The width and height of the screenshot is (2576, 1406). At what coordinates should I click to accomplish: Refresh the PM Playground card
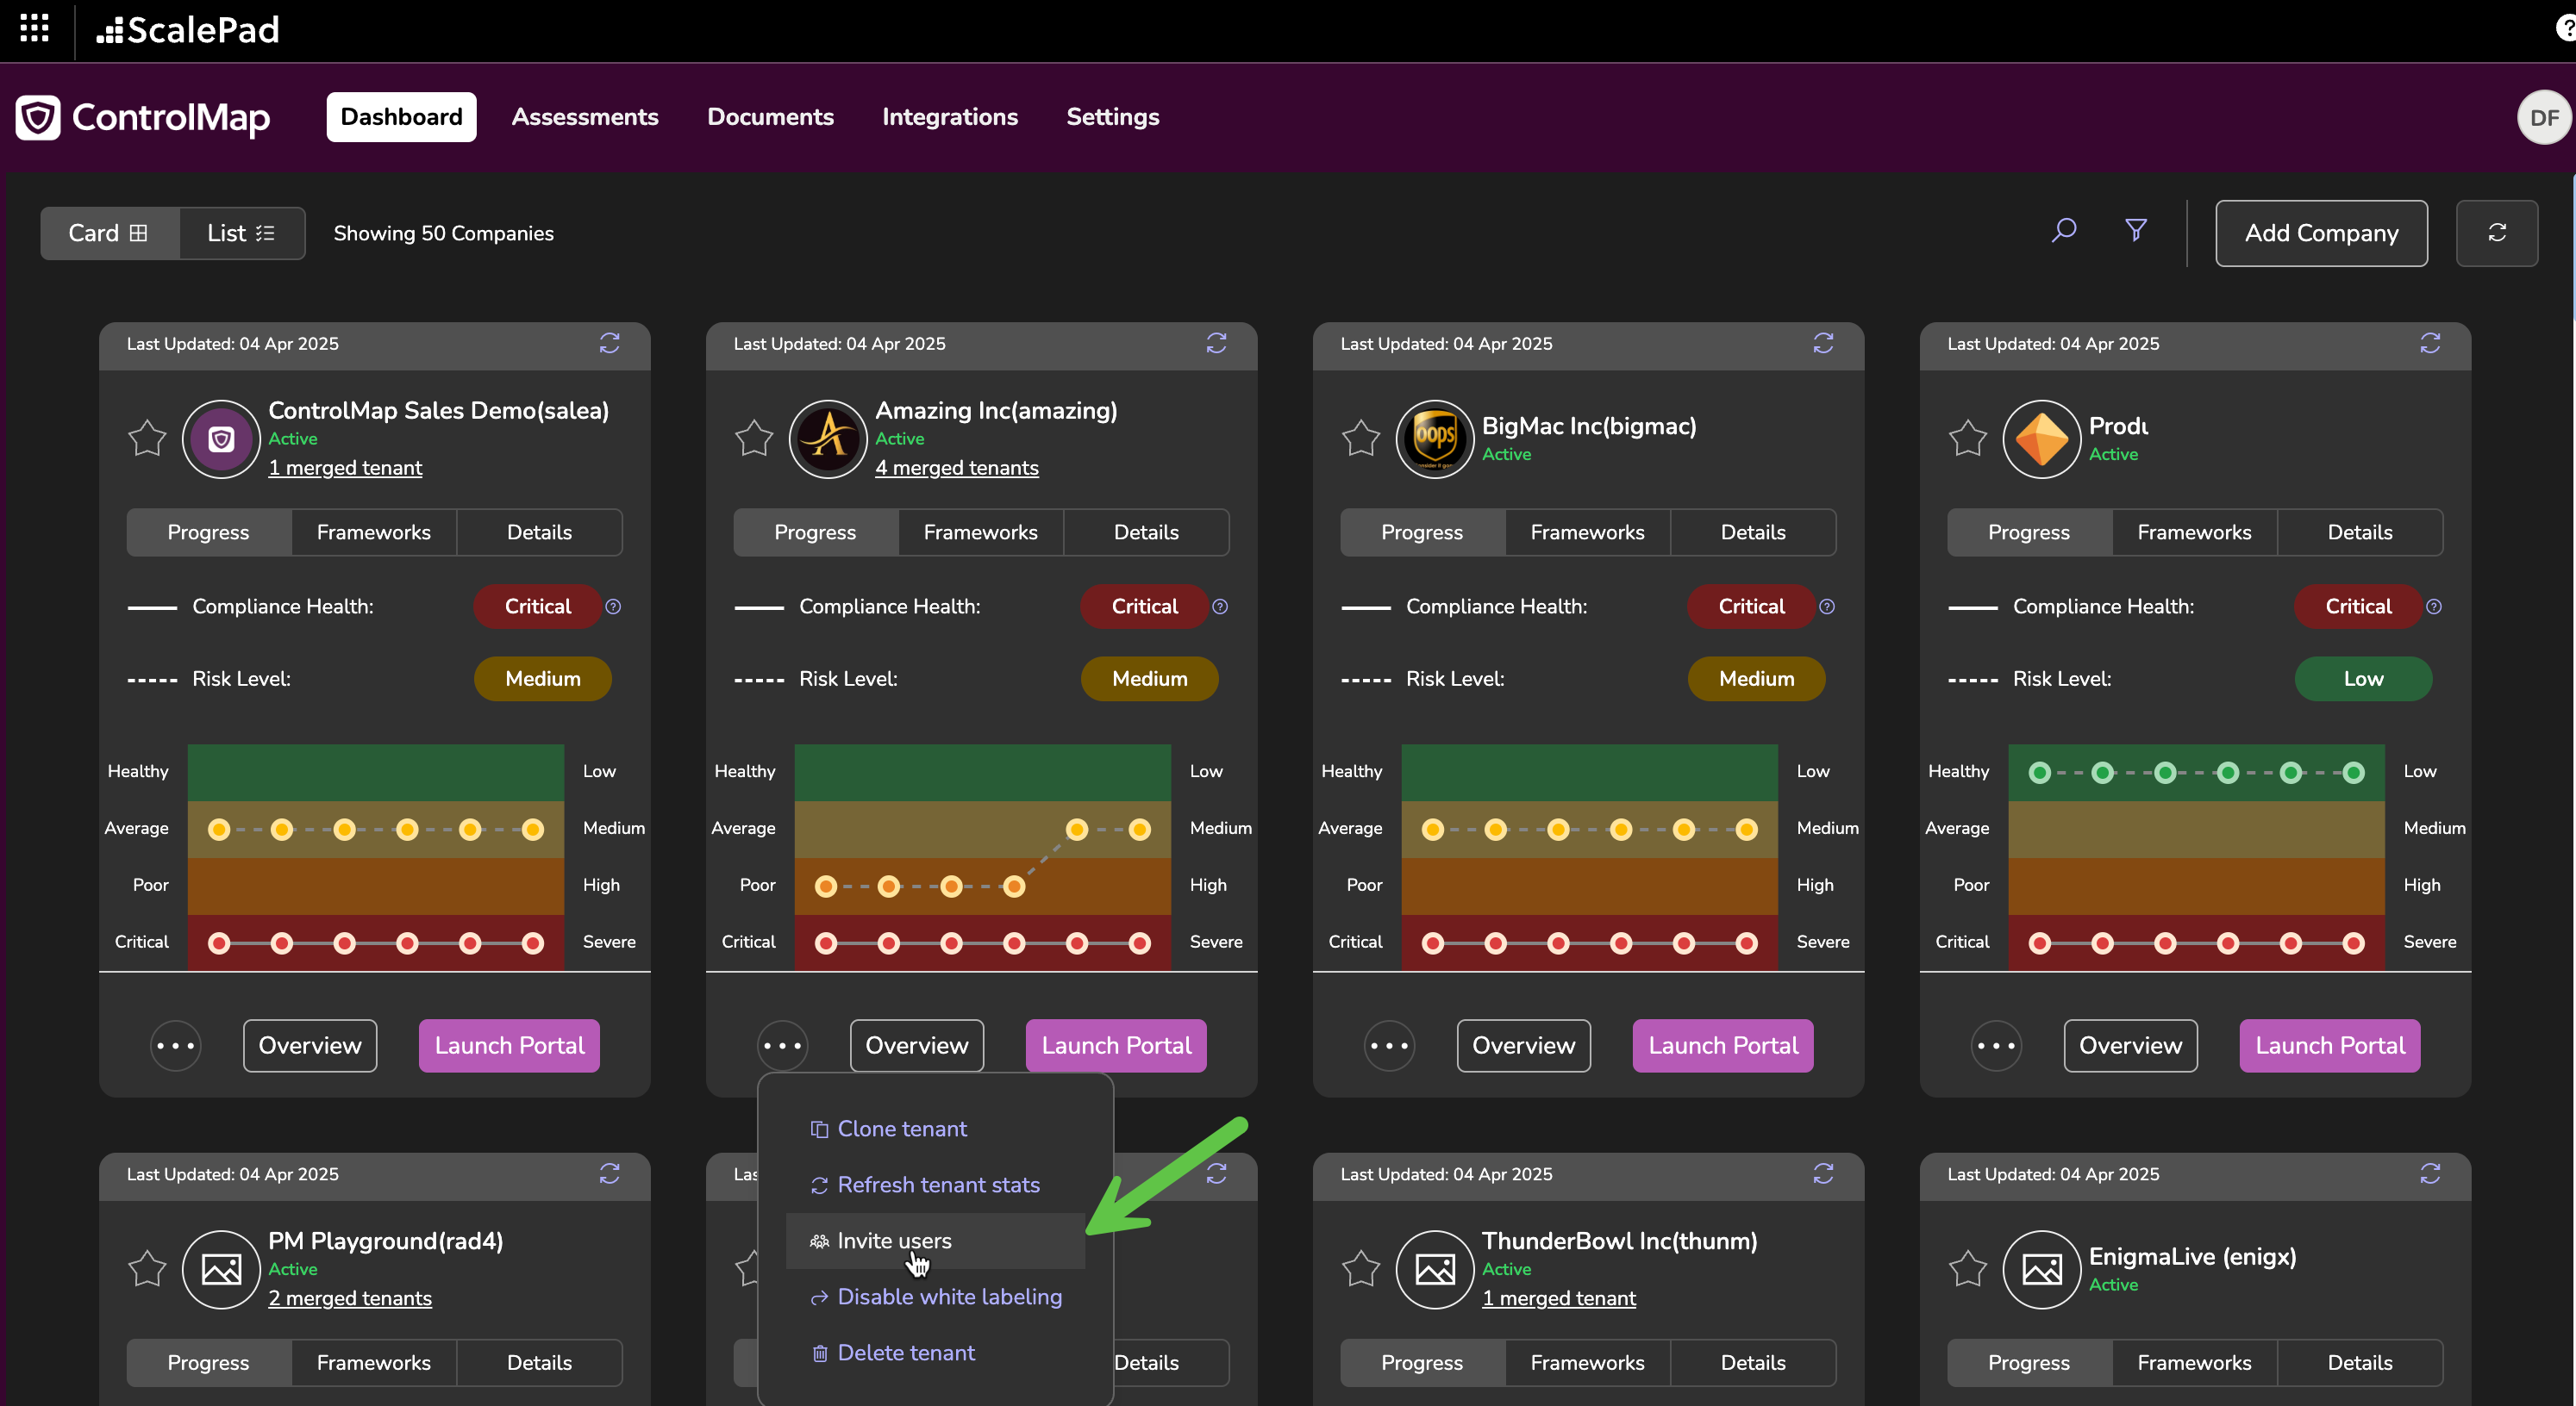tap(609, 1174)
